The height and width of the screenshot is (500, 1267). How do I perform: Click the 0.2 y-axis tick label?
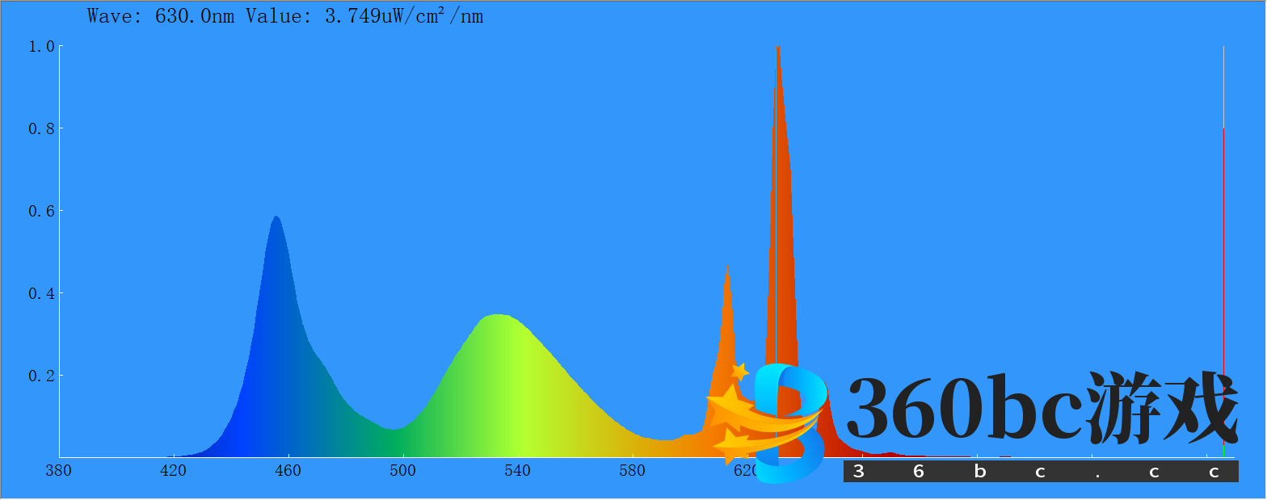click(41, 376)
